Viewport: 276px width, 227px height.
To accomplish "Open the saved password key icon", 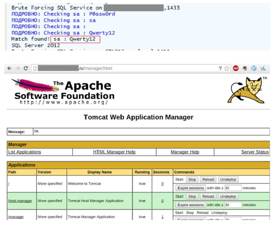I will [x=220, y=68].
